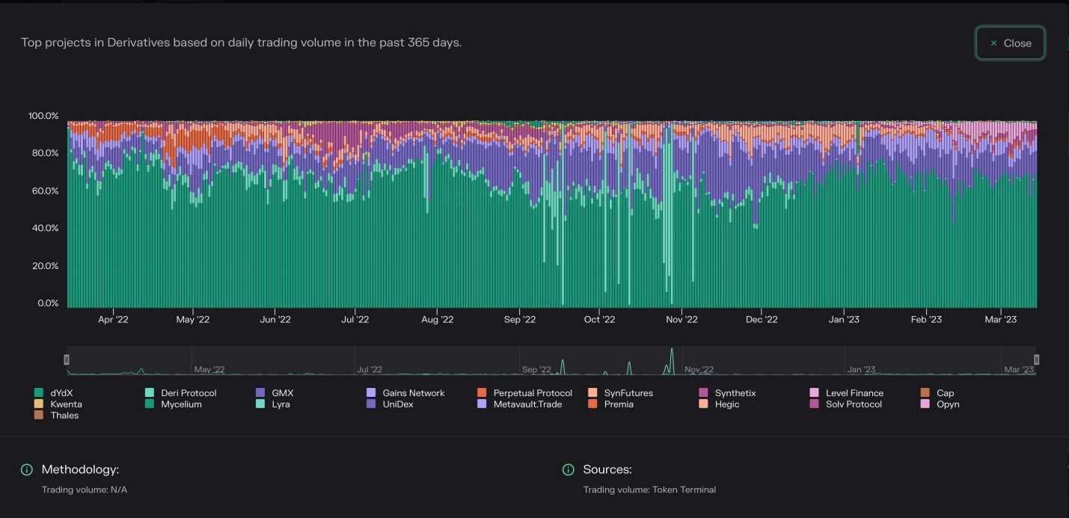Click the Thales legend swatch
Image resolution: width=1069 pixels, height=518 pixels.
[x=39, y=416]
